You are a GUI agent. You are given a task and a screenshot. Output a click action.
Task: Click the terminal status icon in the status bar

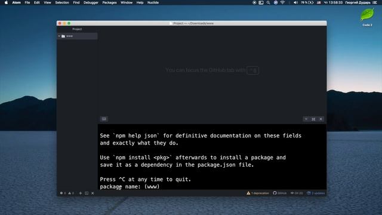pos(87,193)
